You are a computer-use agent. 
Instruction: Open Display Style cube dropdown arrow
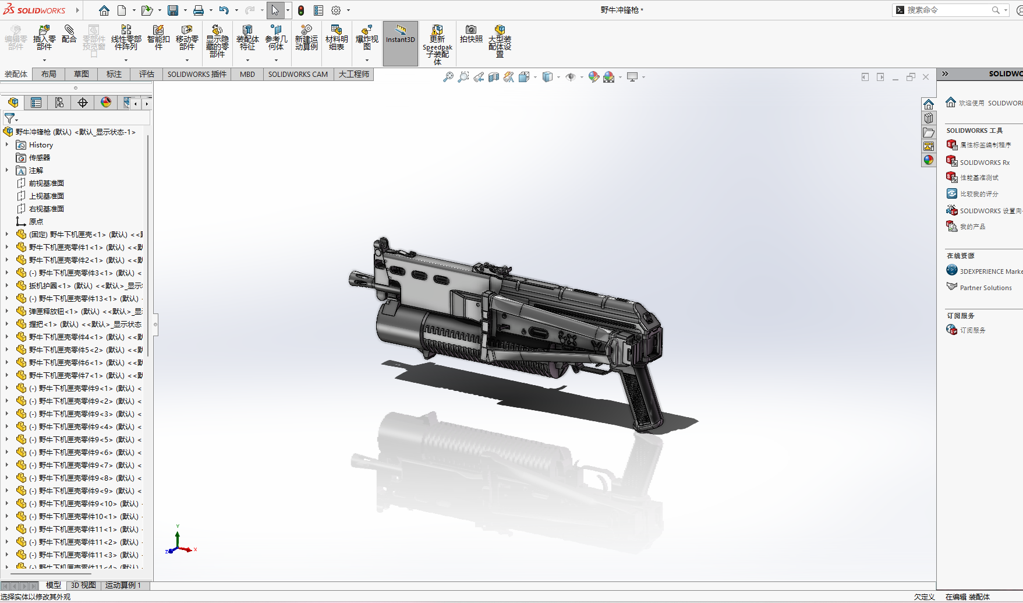coord(558,77)
